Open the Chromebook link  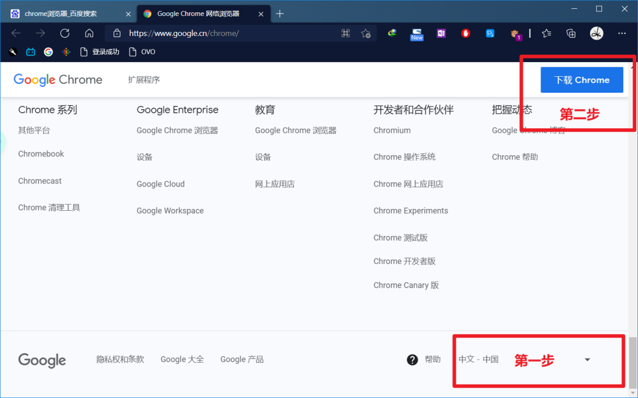(41, 154)
